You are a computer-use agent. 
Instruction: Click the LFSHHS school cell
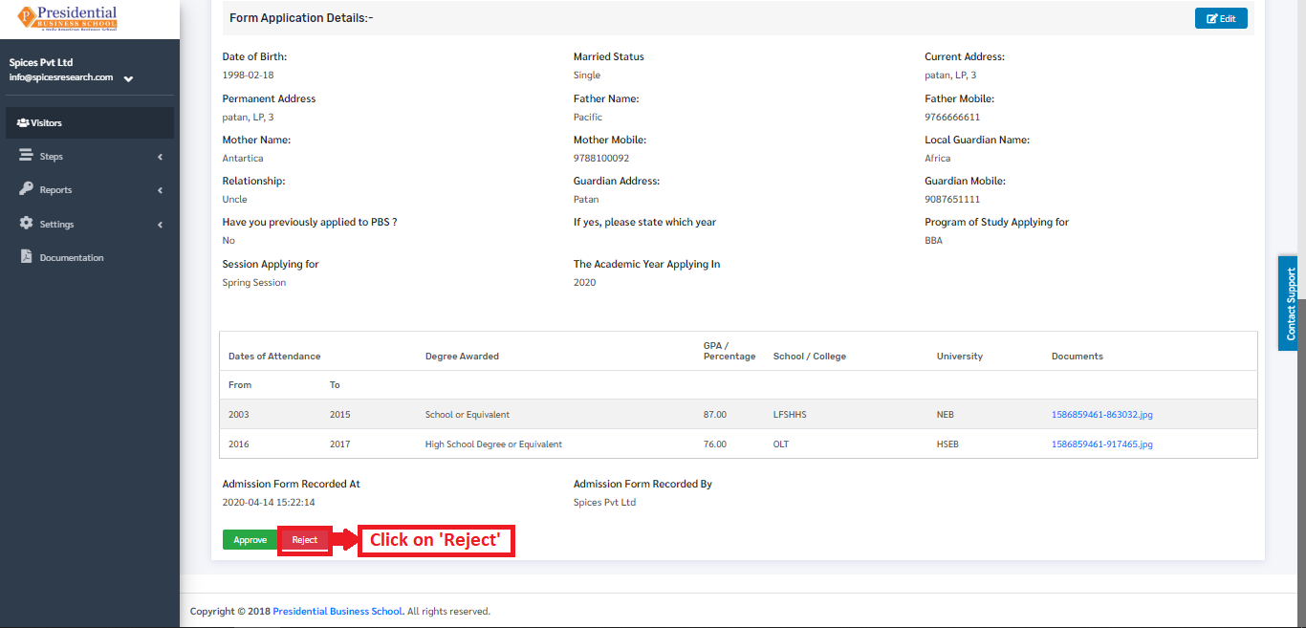point(790,415)
